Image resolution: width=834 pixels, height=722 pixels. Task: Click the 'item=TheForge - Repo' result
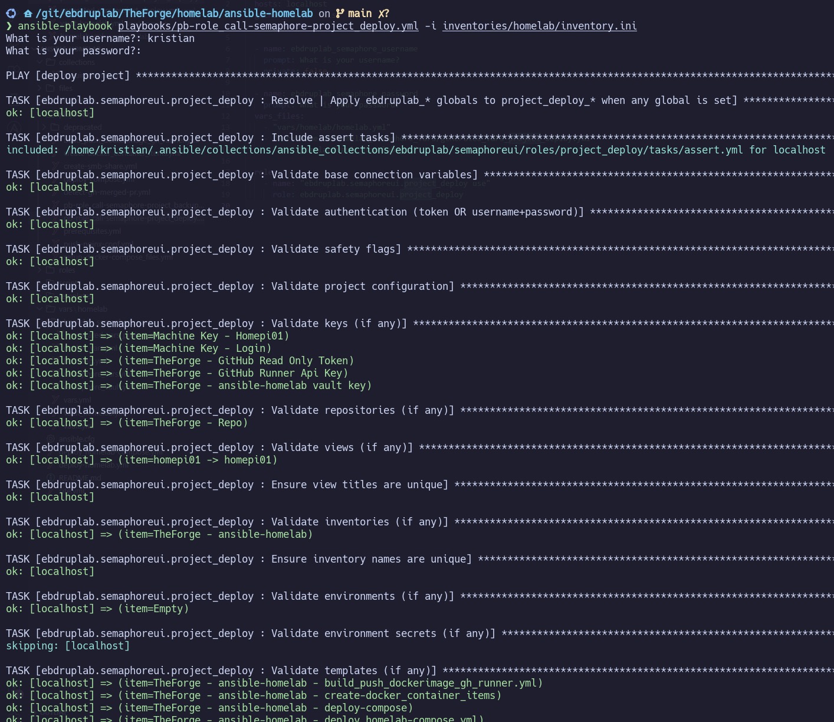pyautogui.click(x=127, y=423)
